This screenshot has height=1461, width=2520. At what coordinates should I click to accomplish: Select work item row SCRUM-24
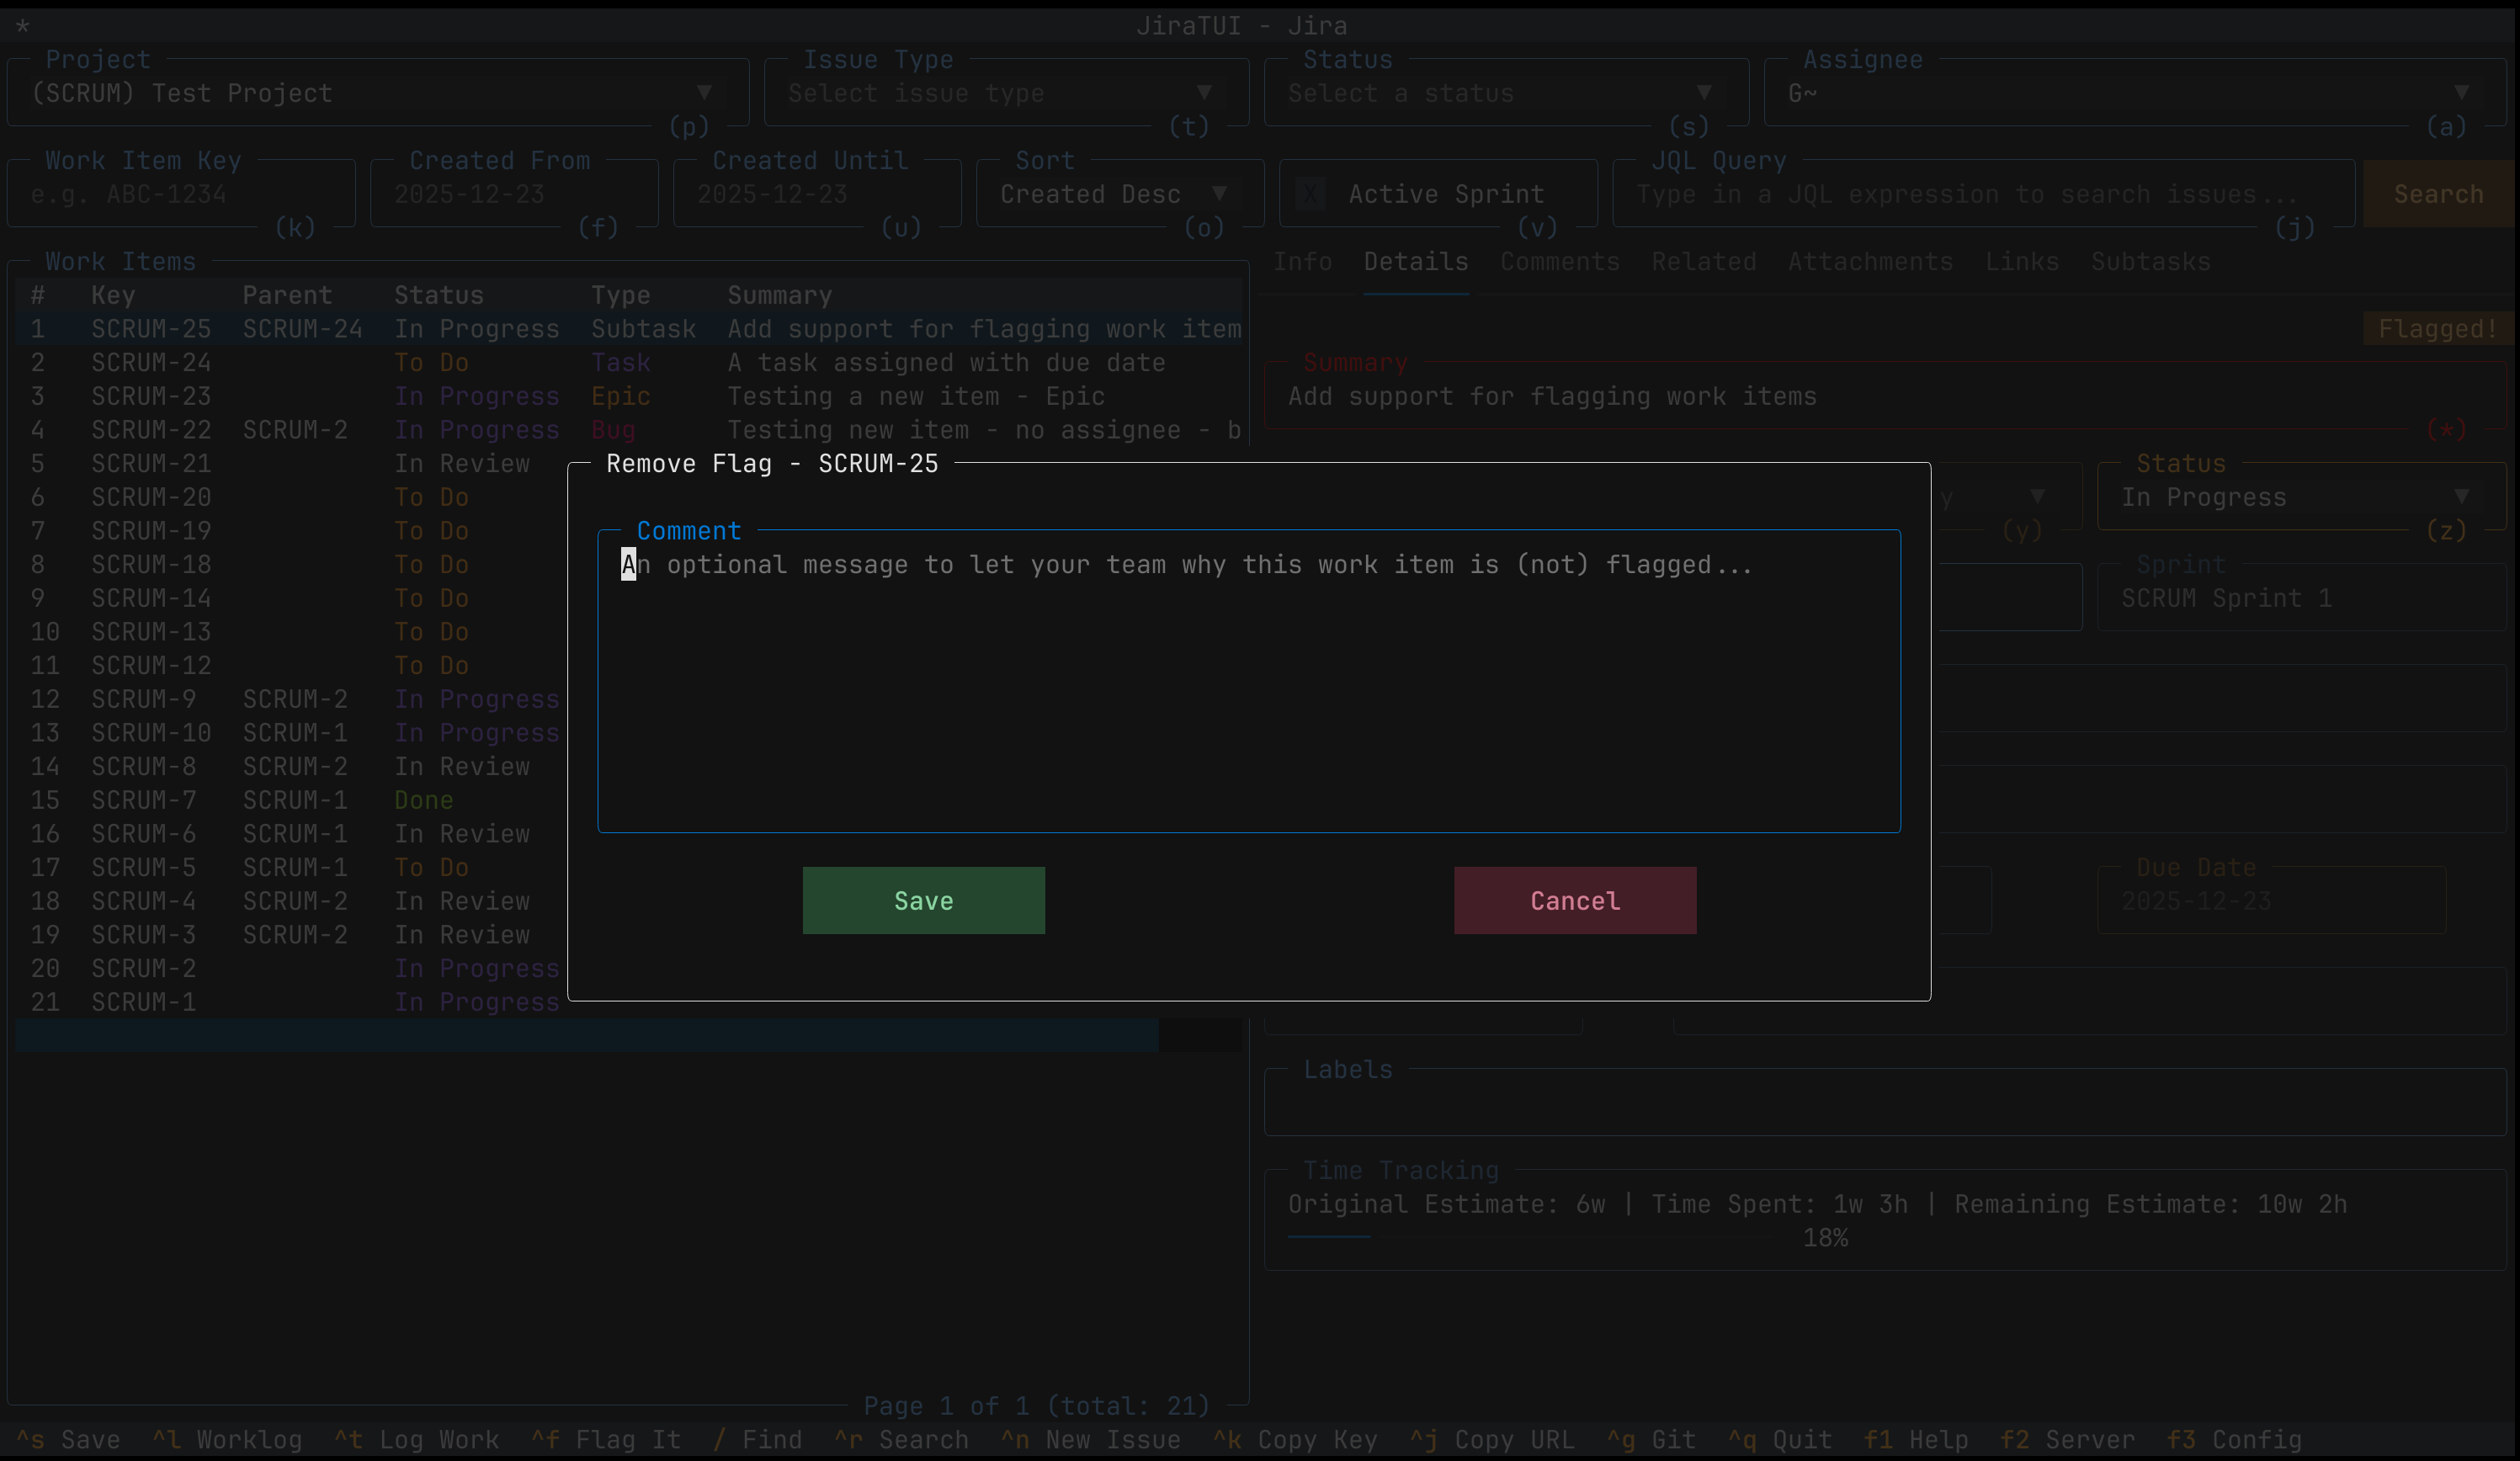pyautogui.click(x=629, y=363)
